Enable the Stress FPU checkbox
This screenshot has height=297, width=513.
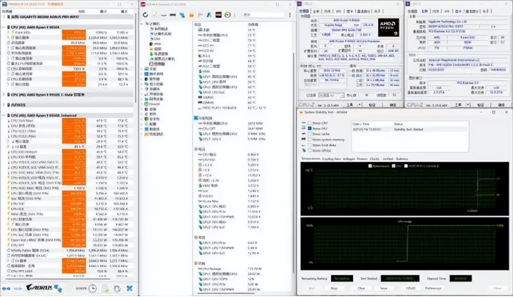(309, 129)
